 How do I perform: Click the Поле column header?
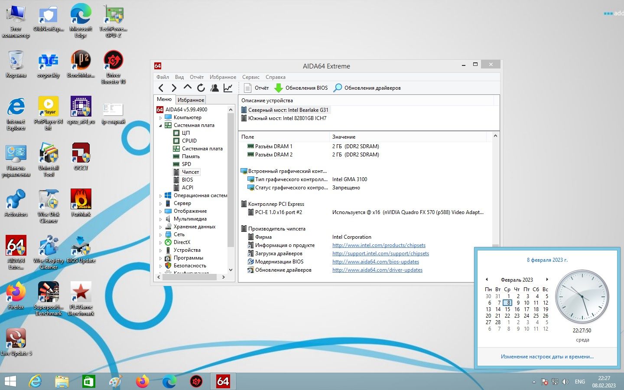[x=284, y=137]
